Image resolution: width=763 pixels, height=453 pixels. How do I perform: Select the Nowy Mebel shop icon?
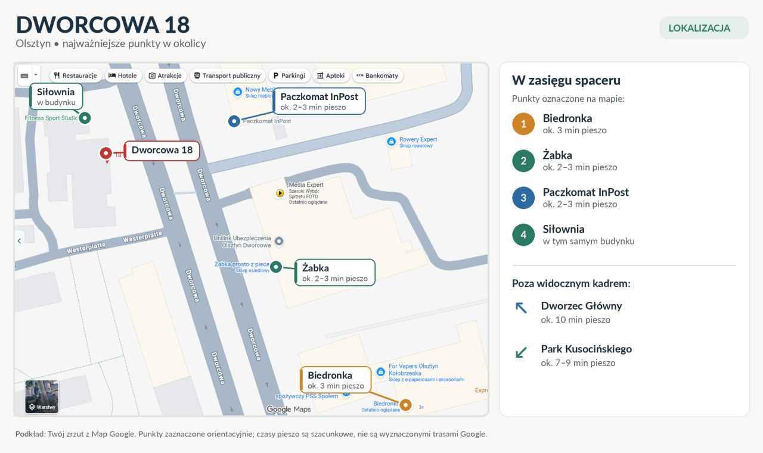(x=238, y=92)
